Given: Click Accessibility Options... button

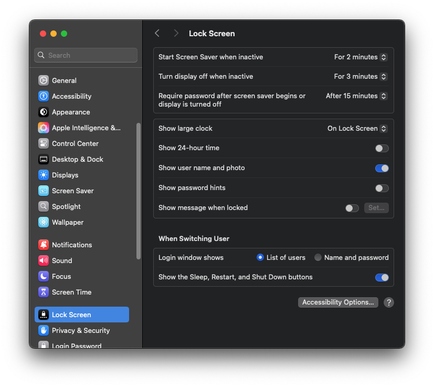Looking at the screenshot, I should pyautogui.click(x=338, y=302).
